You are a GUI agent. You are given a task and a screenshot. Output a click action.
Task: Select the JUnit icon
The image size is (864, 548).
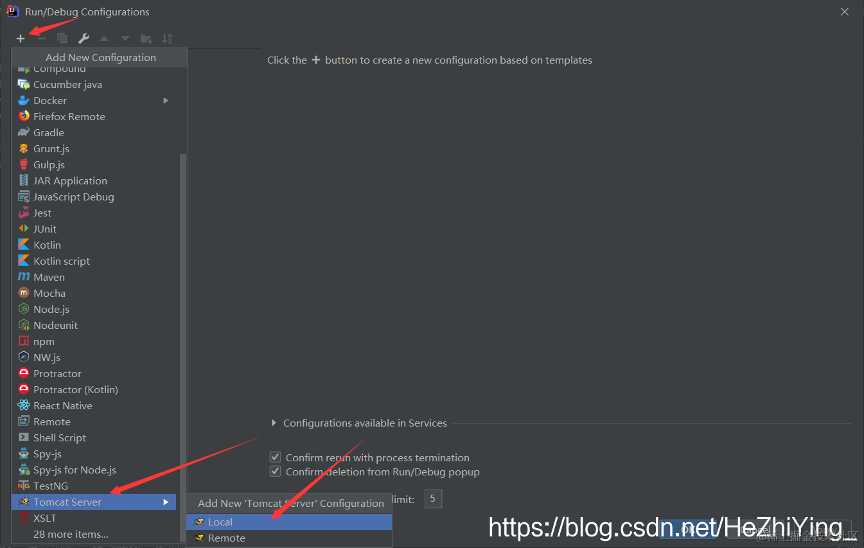24,229
